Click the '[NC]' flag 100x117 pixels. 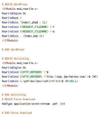pos(95,77)
